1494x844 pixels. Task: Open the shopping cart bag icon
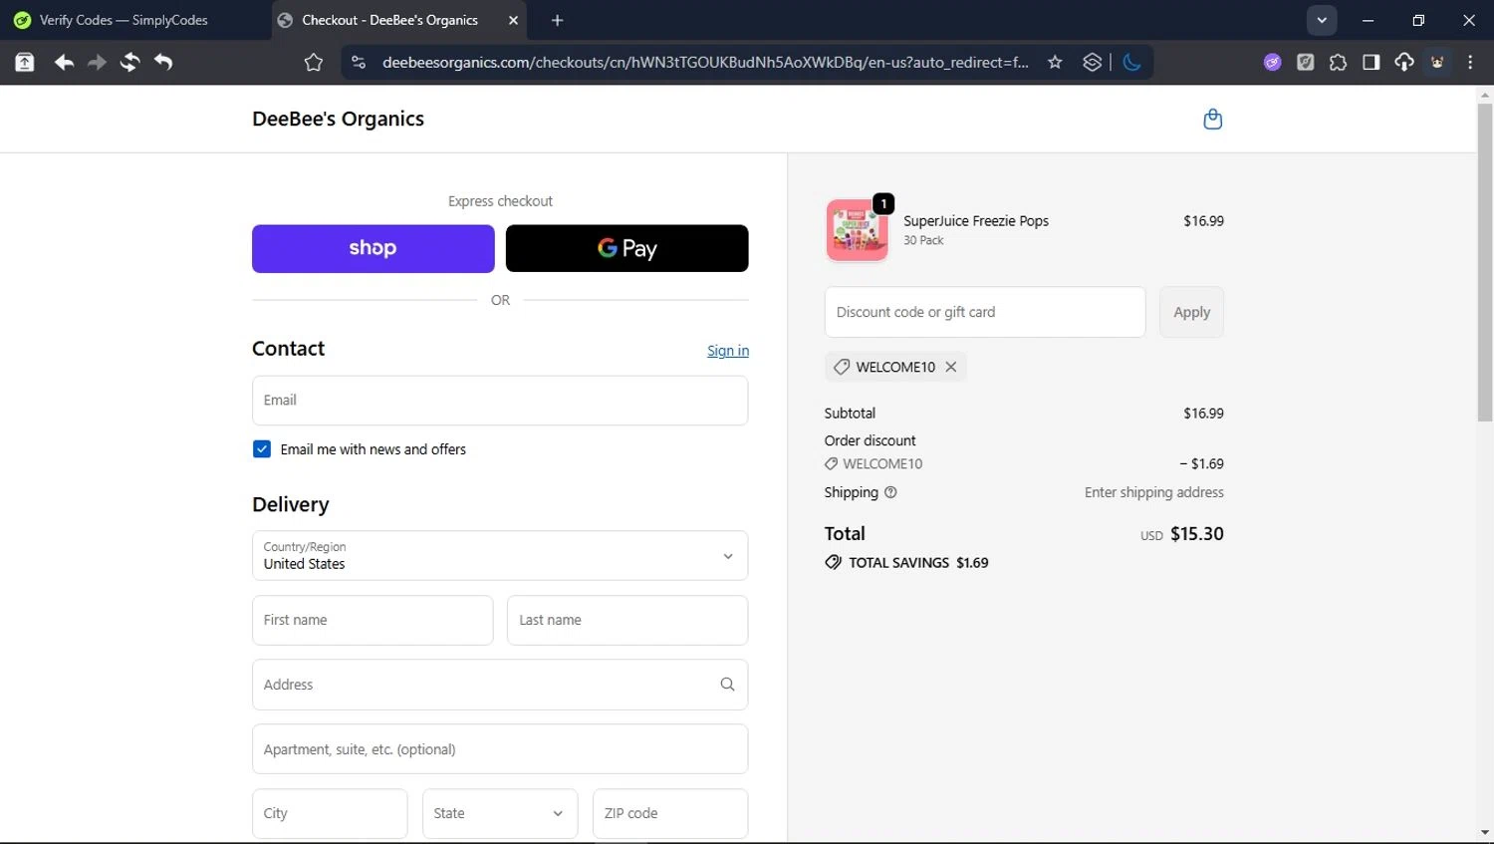point(1212,120)
